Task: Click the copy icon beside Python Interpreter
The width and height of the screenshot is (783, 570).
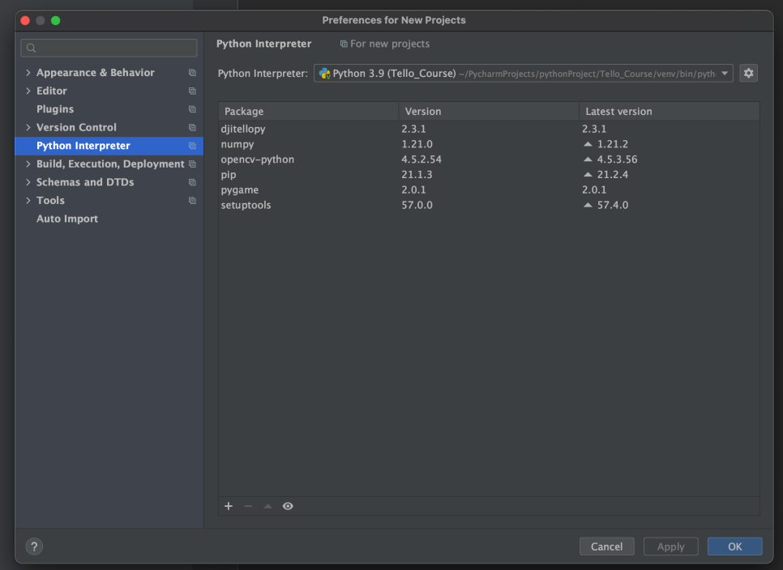Action: pos(192,146)
